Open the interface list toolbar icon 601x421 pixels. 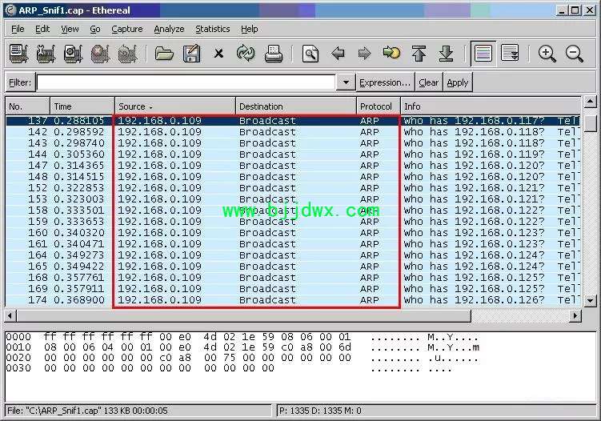coord(18,54)
